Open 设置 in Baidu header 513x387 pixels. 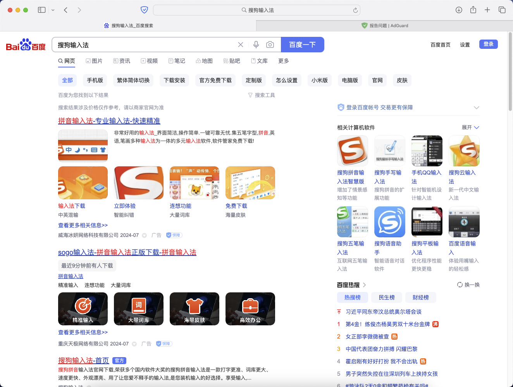pos(465,45)
